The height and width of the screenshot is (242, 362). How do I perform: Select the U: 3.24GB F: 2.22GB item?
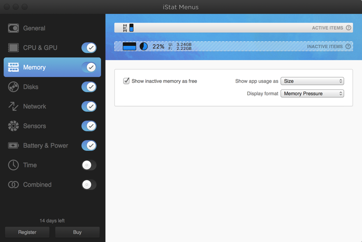click(x=180, y=46)
